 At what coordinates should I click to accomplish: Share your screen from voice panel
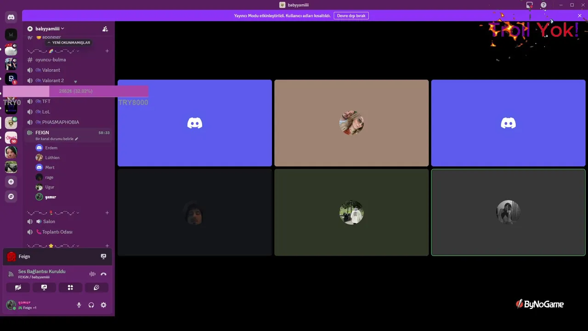[x=44, y=287]
